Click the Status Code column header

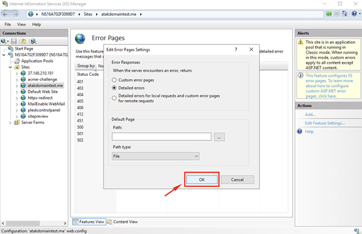88,74
